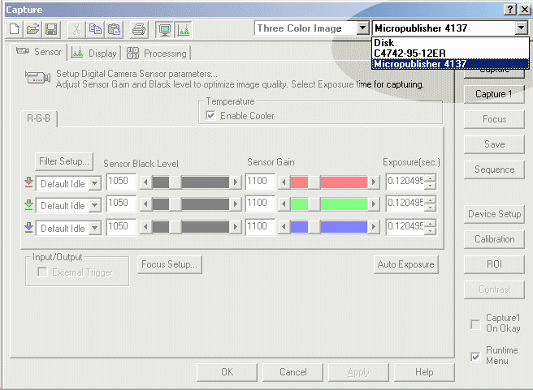533x390 pixels.
Task: Toggle the monitor preview toolbar icon
Action: [x=164, y=29]
